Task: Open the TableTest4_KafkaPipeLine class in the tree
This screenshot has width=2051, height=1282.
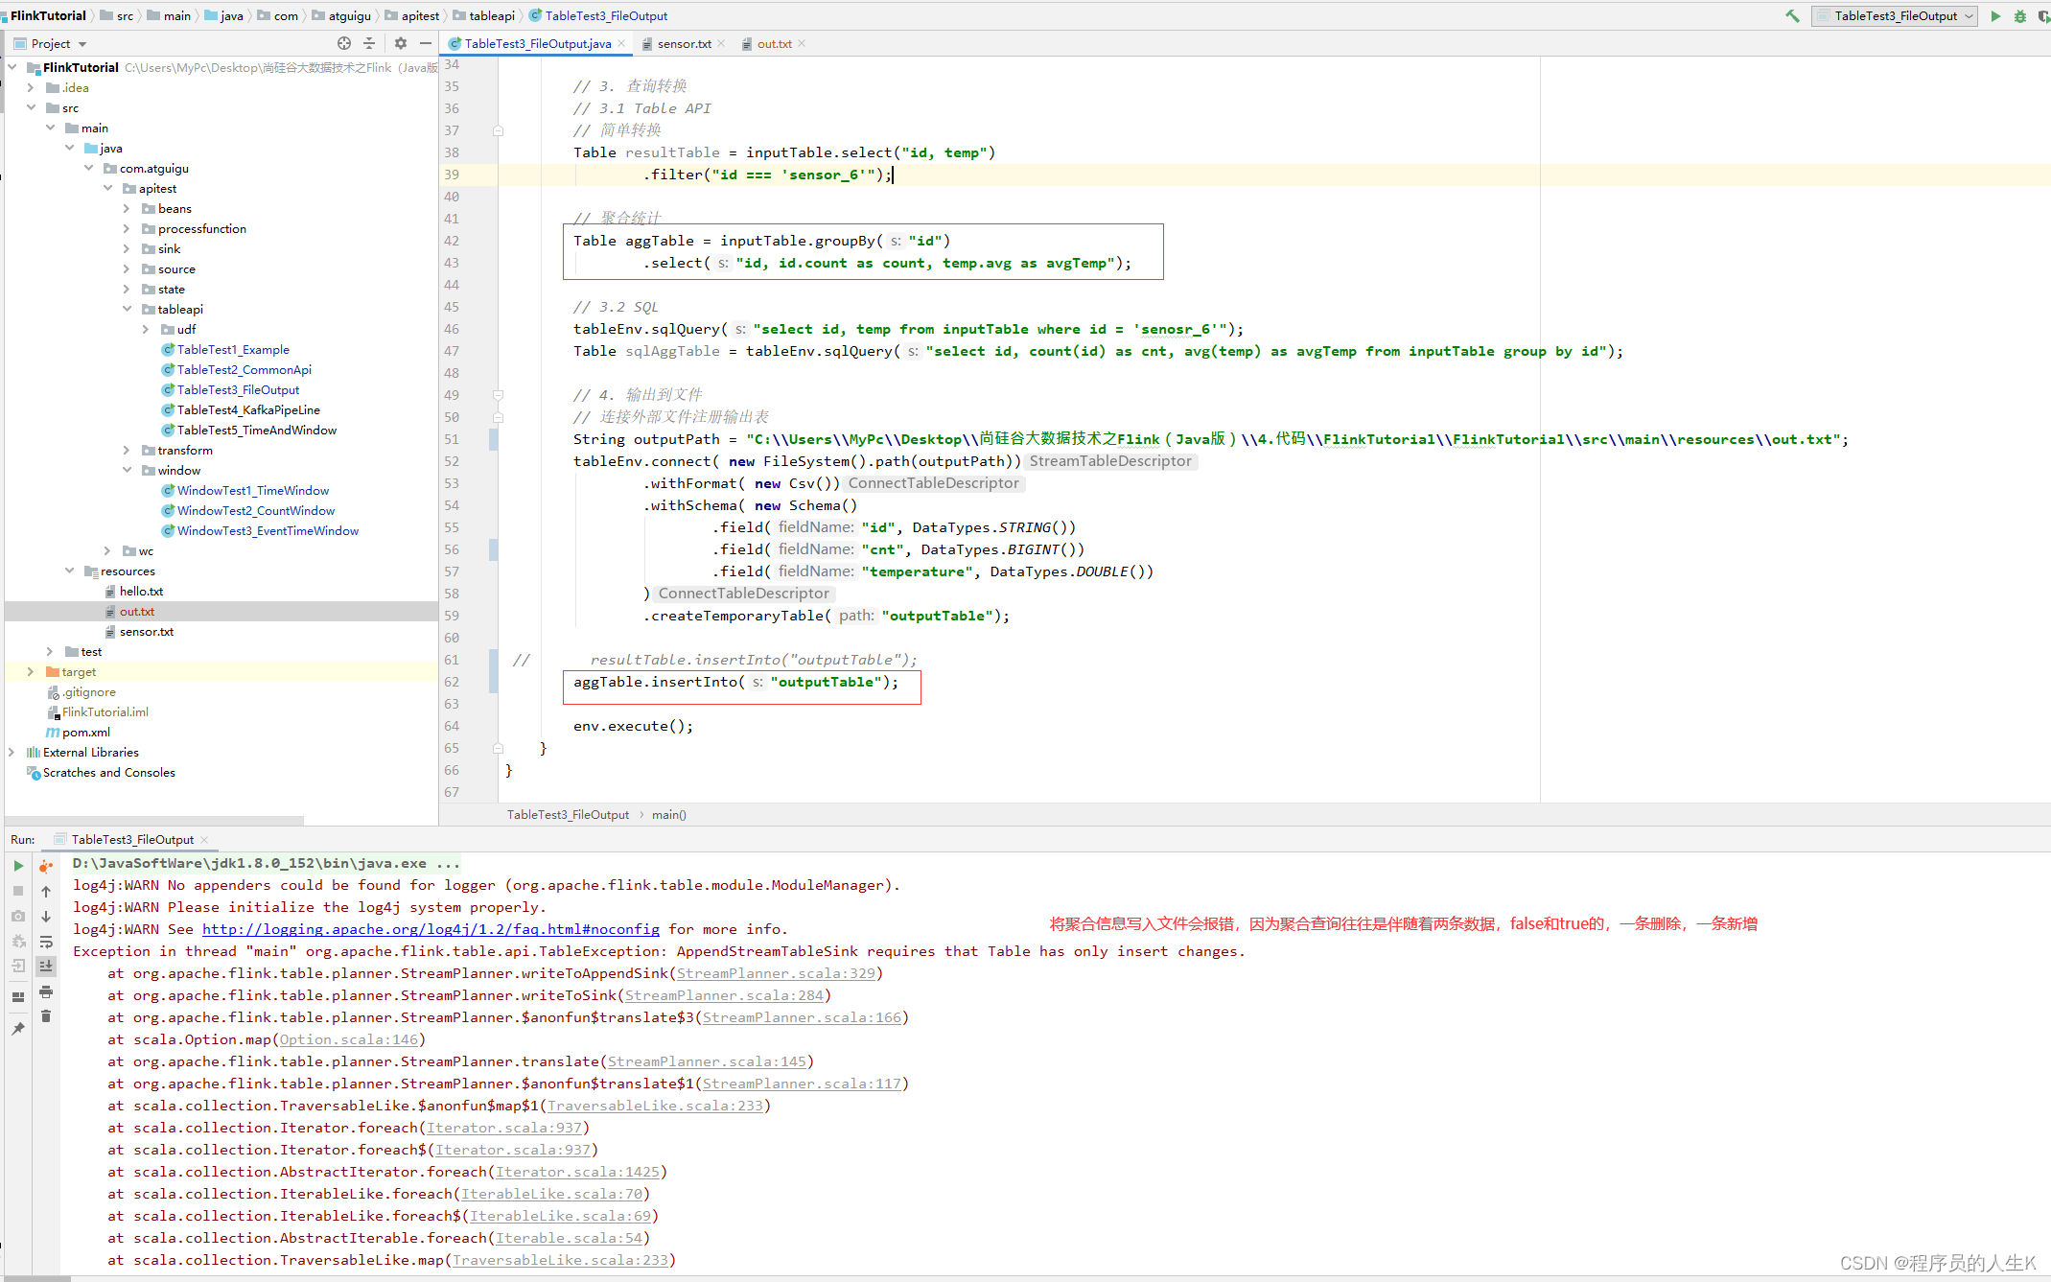Action: (247, 409)
